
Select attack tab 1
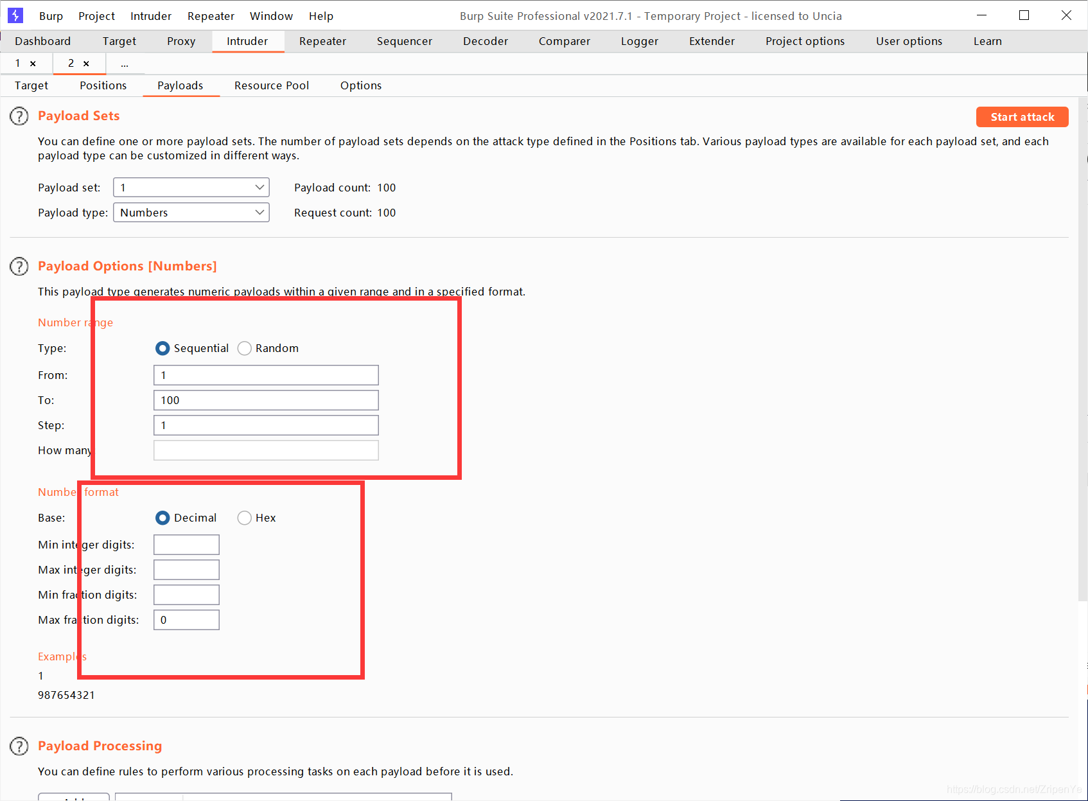(18, 63)
